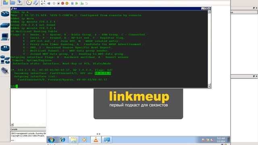The image size is (258, 145).
Task: Click the volume system tray icon
Action: (x=212, y=140)
